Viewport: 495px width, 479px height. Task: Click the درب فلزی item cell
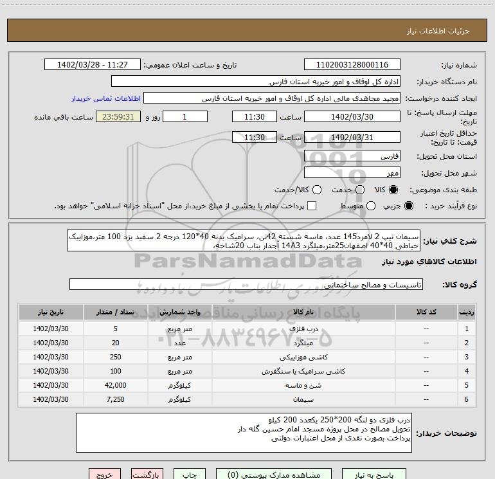[303, 329]
